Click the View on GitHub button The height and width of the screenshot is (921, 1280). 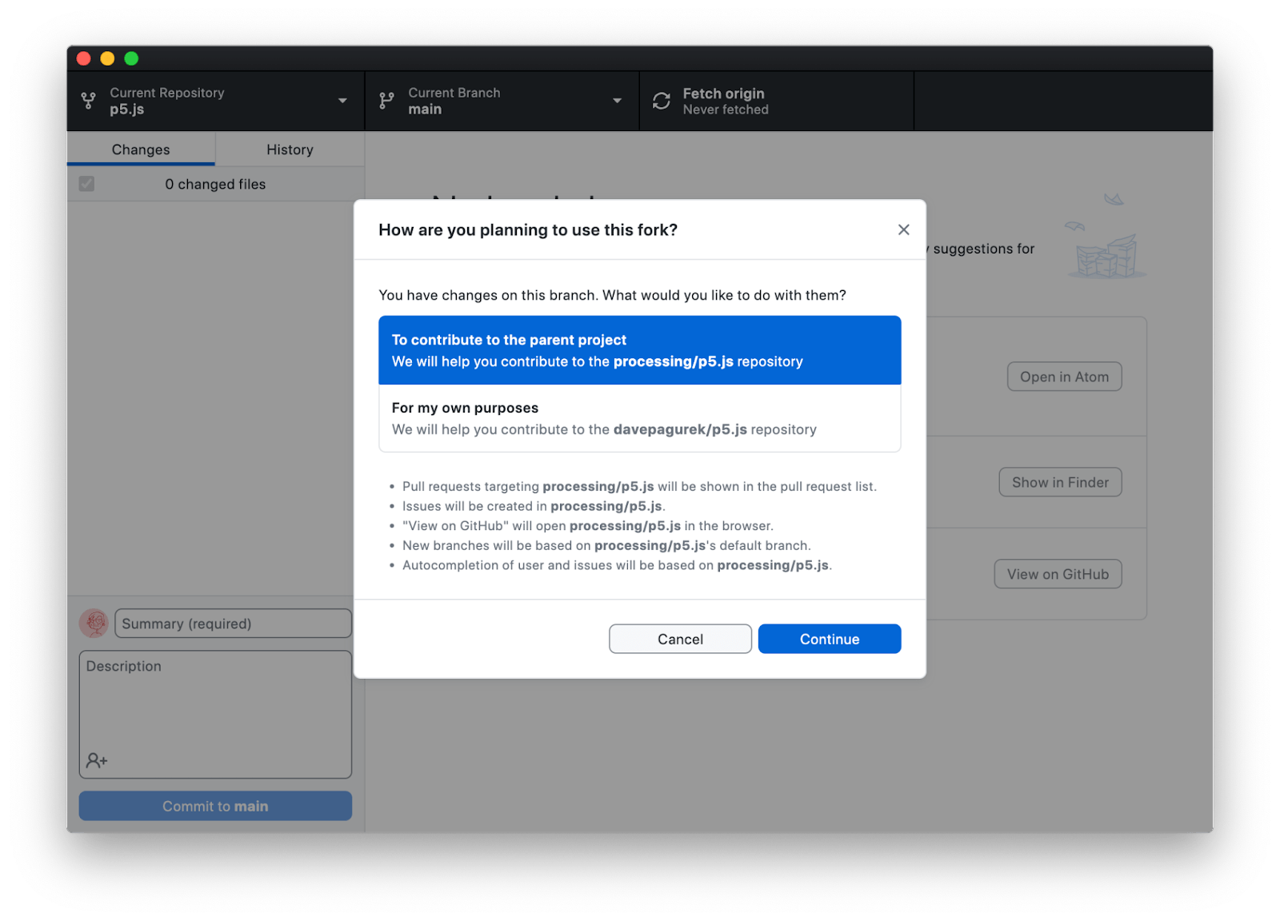click(1058, 573)
